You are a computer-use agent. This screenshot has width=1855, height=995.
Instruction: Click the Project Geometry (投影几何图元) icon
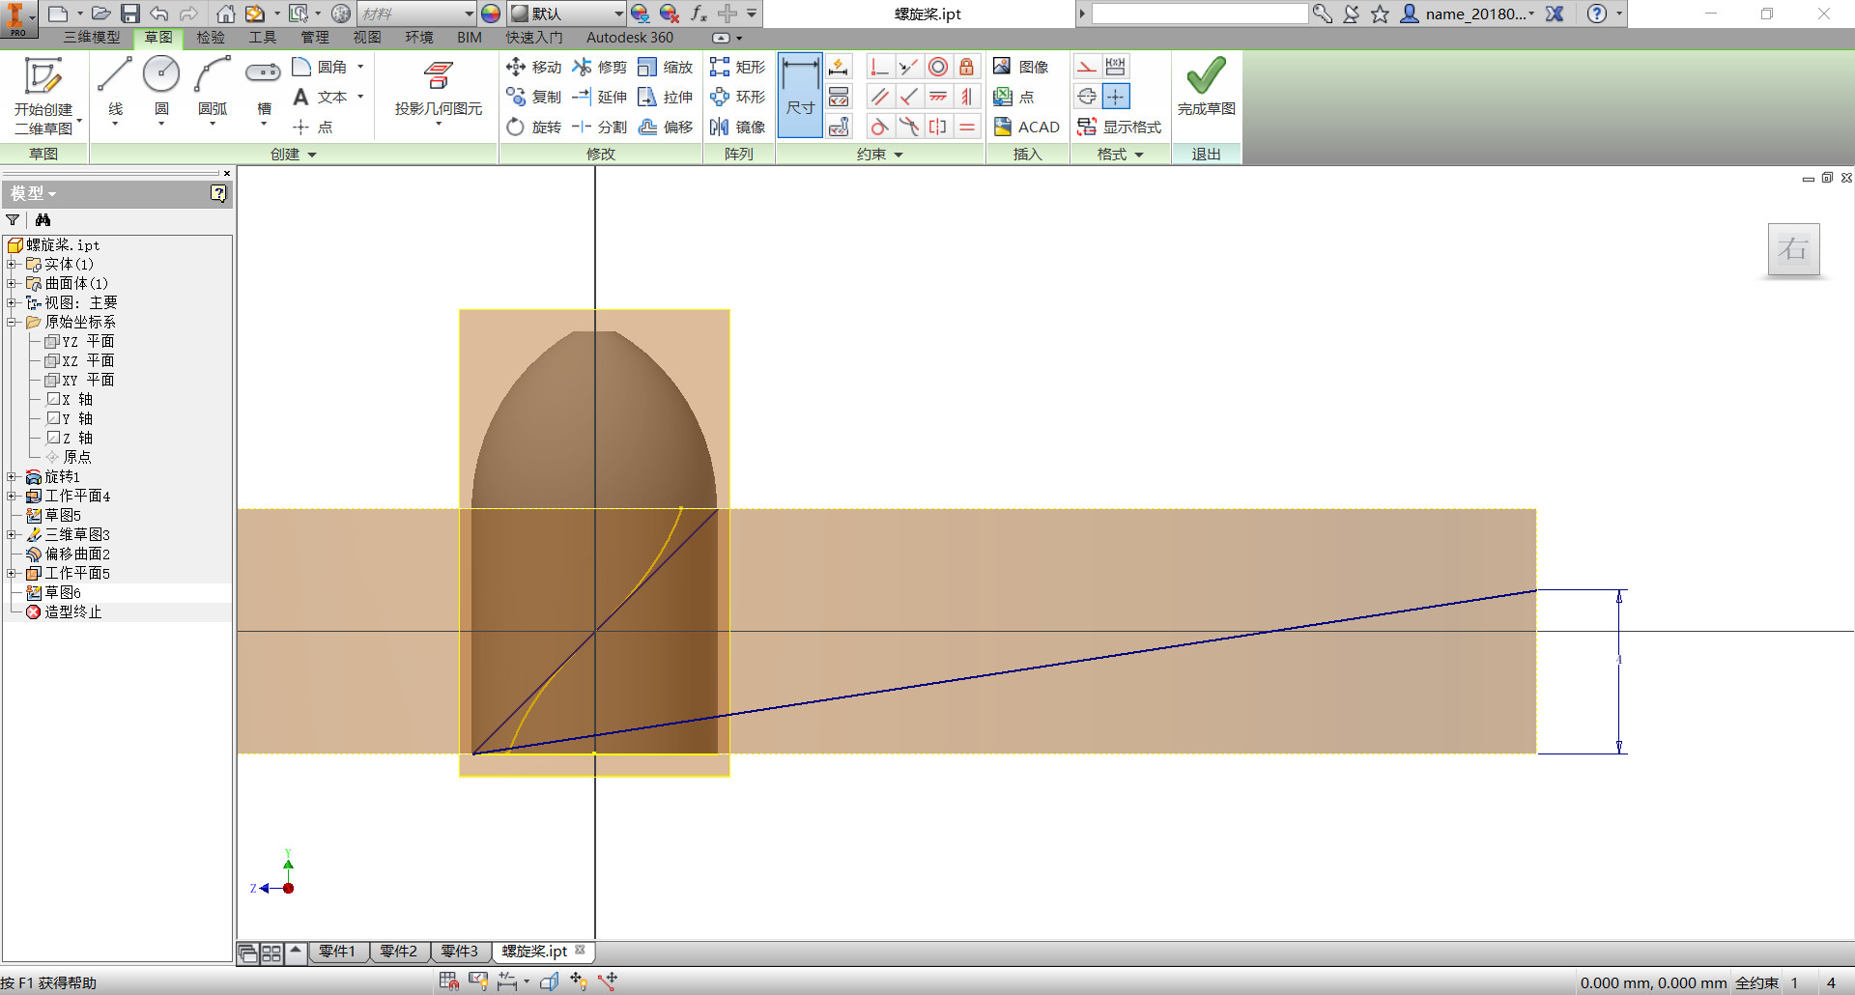click(438, 75)
